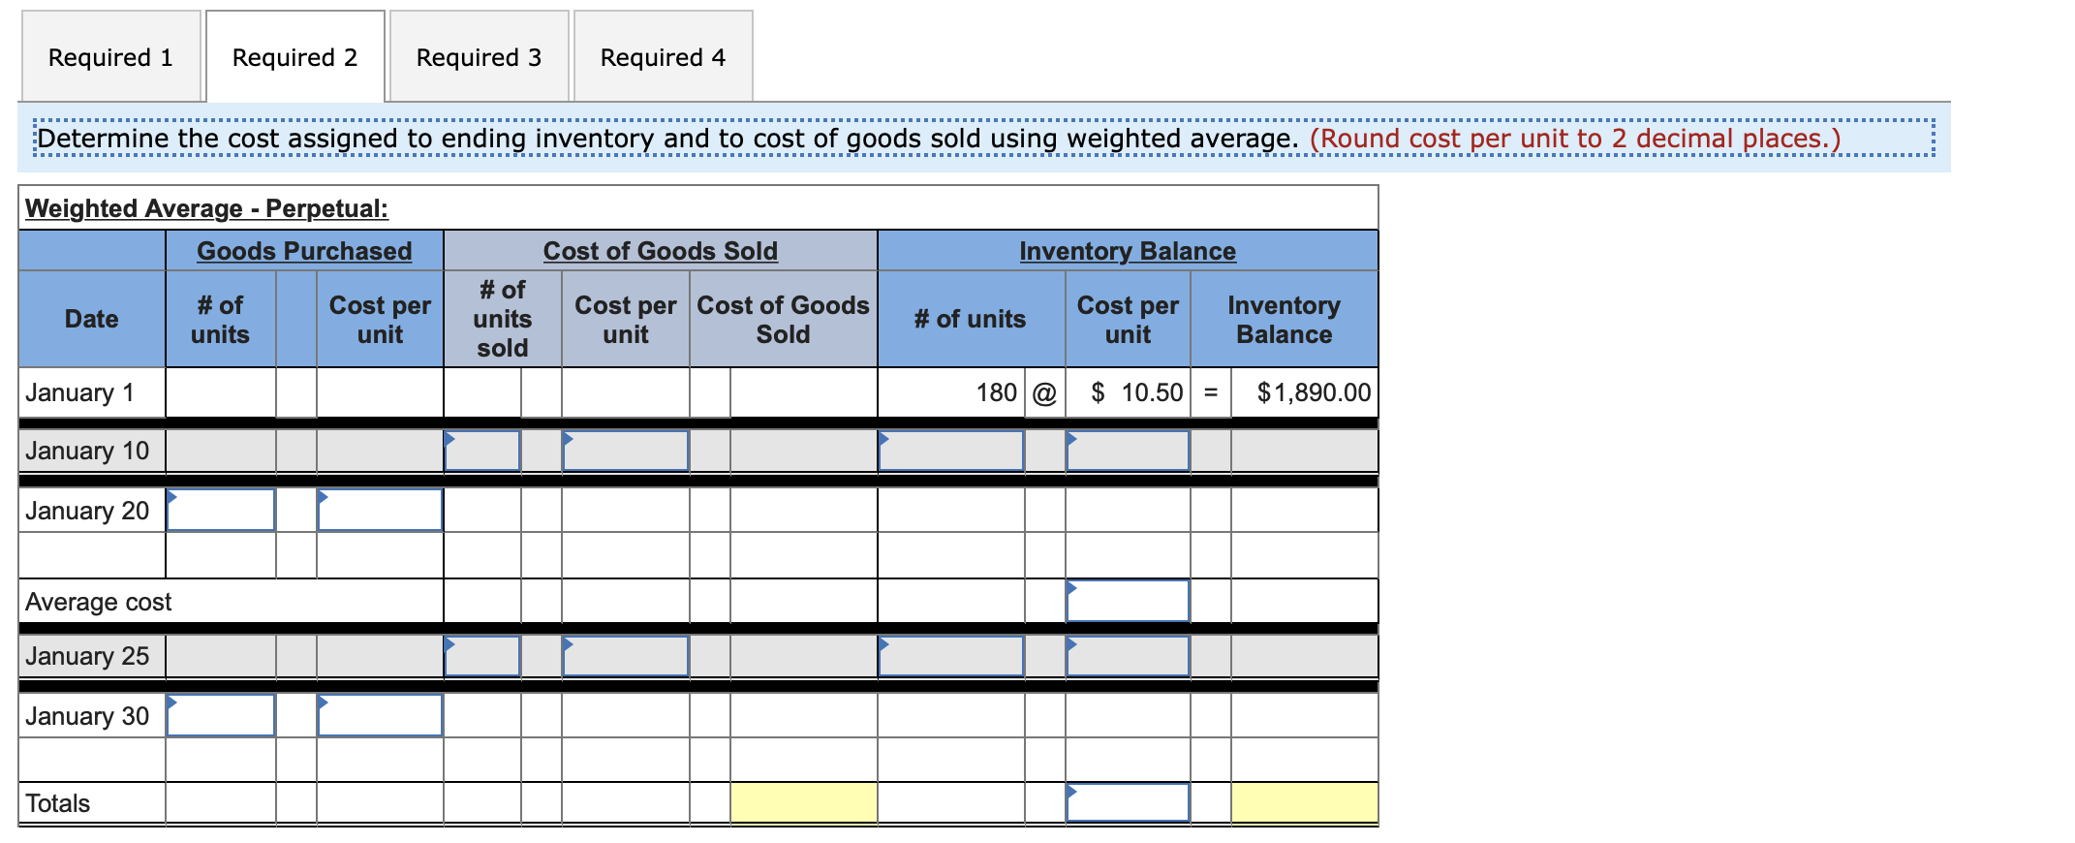The height and width of the screenshot is (843, 2075).
Task: Select Average cost row cost per unit input
Action: tap(1128, 601)
